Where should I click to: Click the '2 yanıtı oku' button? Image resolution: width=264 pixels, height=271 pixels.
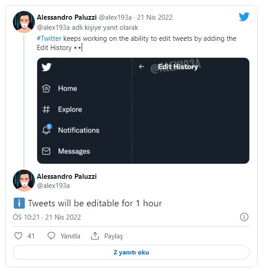(131, 252)
